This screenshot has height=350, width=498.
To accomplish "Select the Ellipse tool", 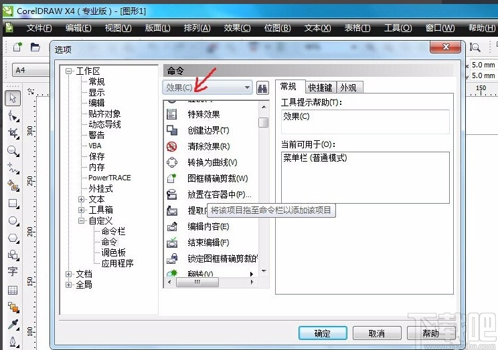I will click(x=13, y=220).
